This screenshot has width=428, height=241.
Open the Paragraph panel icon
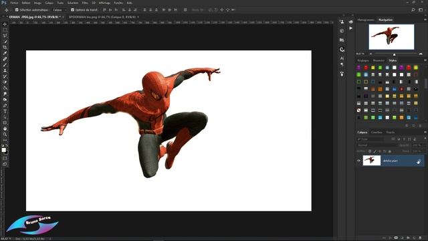pos(342,64)
